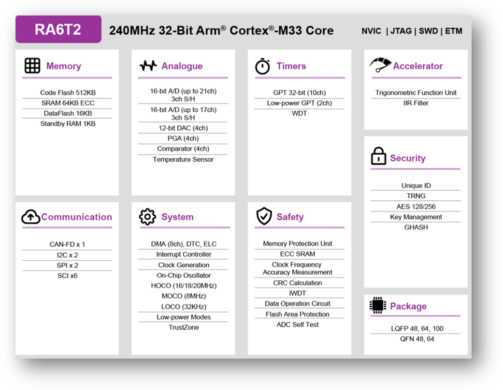Click ADC Self Test entry
This screenshot has height=390, width=503.
[297, 325]
